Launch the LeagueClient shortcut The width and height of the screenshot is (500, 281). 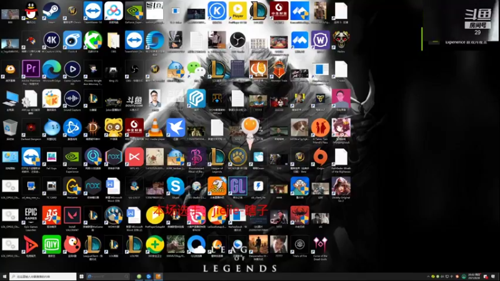92,245
